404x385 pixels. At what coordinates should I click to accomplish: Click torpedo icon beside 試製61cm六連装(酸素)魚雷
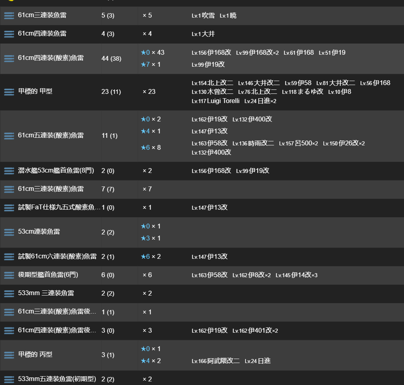pyautogui.click(x=9, y=257)
